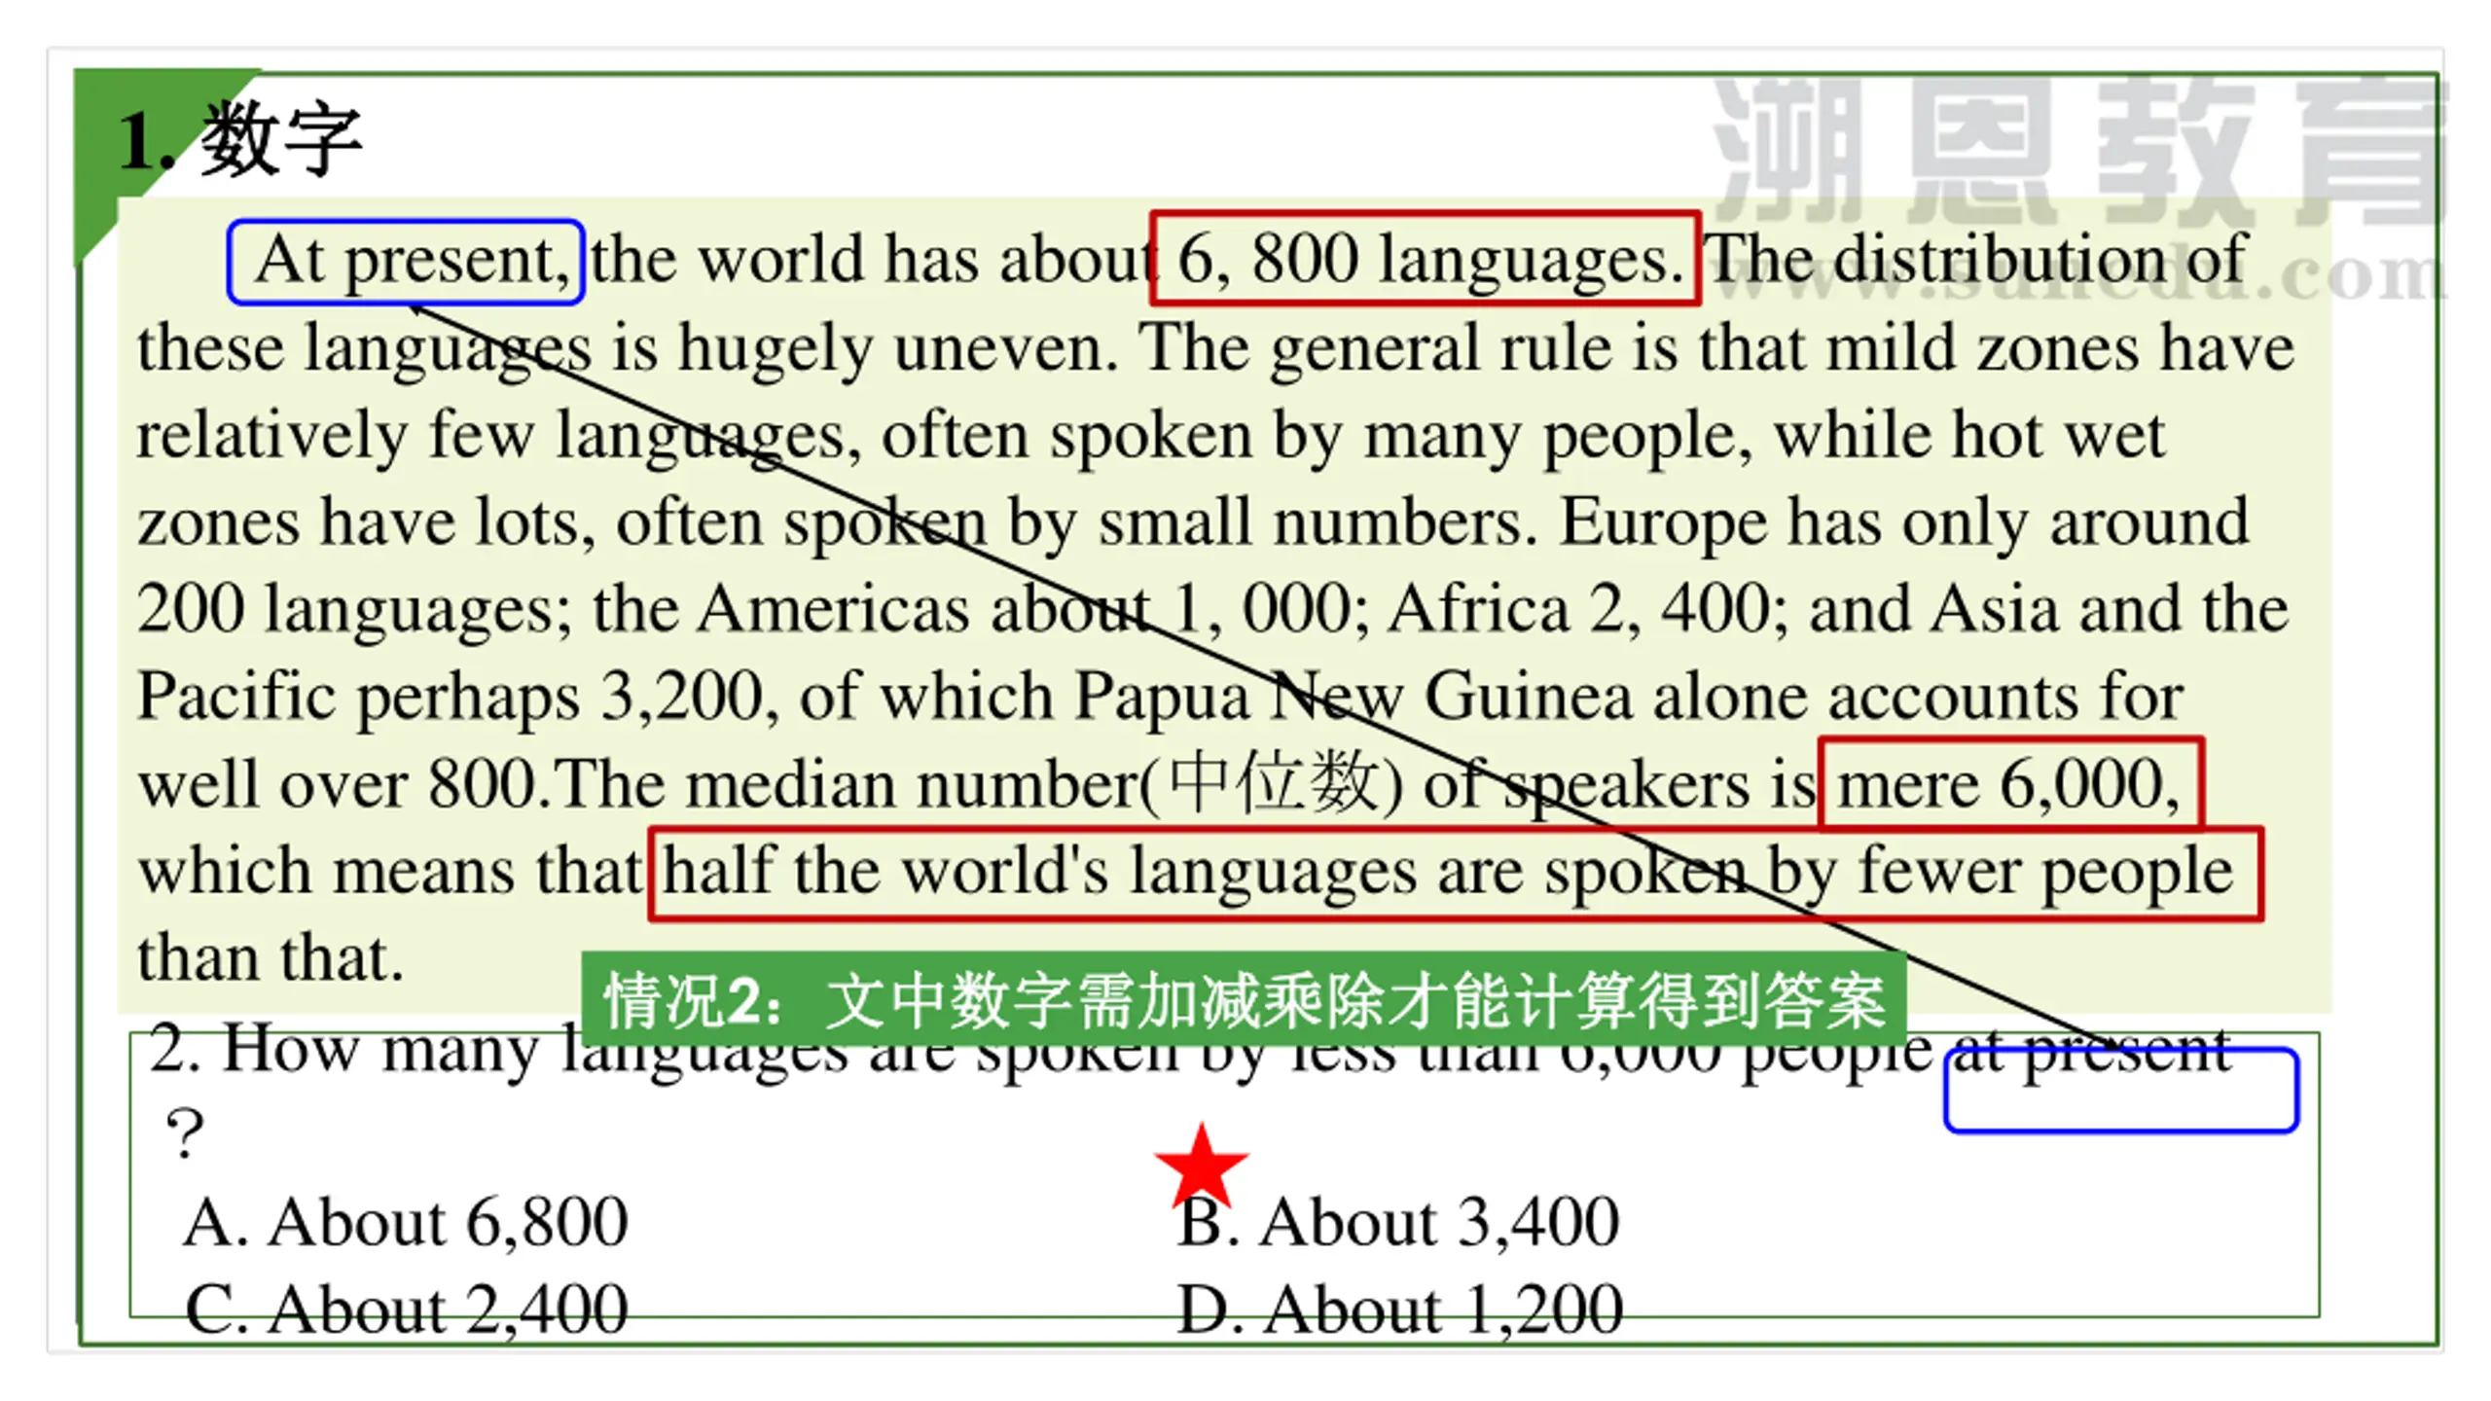
Task: Click the blue box around 'At present,'
Action: point(406,262)
